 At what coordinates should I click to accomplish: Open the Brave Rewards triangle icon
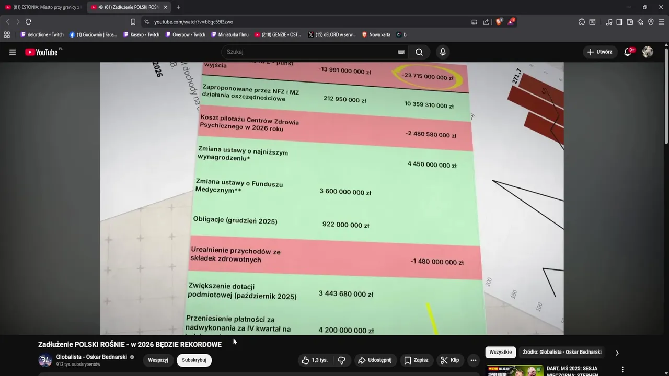(512, 21)
